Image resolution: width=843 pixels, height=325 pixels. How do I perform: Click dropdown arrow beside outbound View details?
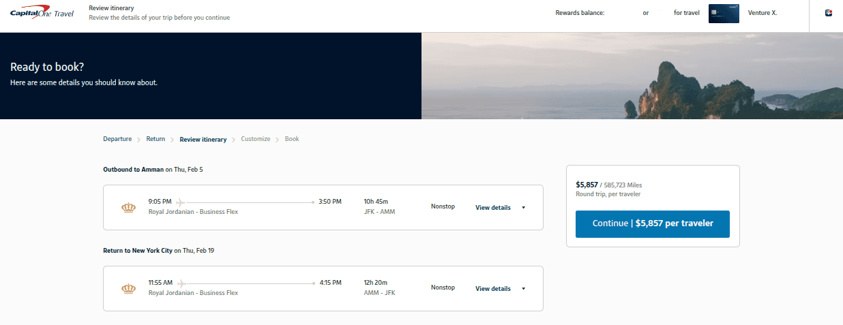(x=523, y=208)
